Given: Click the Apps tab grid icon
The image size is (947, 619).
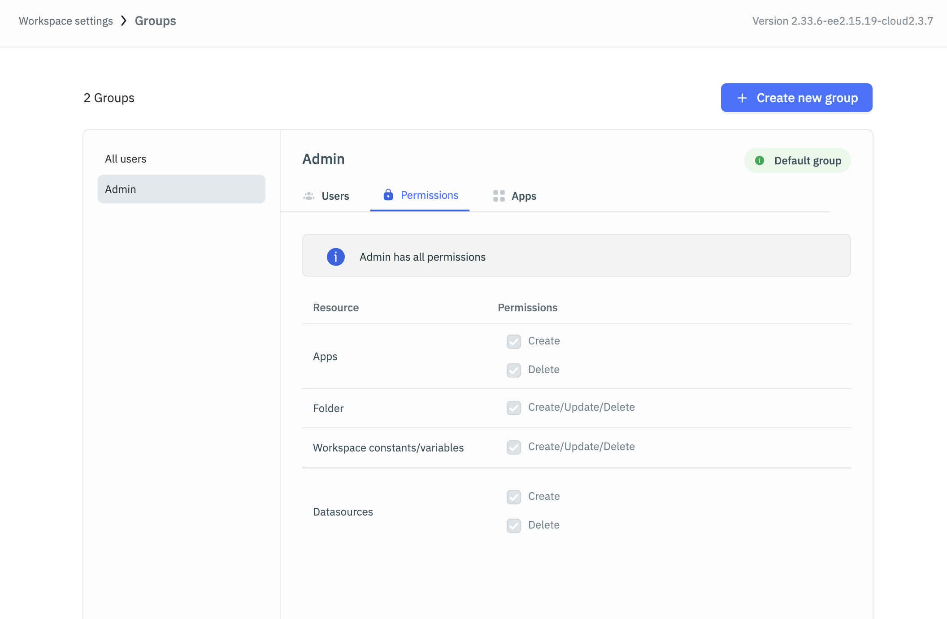Looking at the screenshot, I should 499,196.
